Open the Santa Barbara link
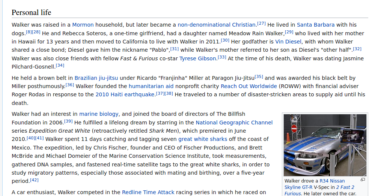 [316, 25]
